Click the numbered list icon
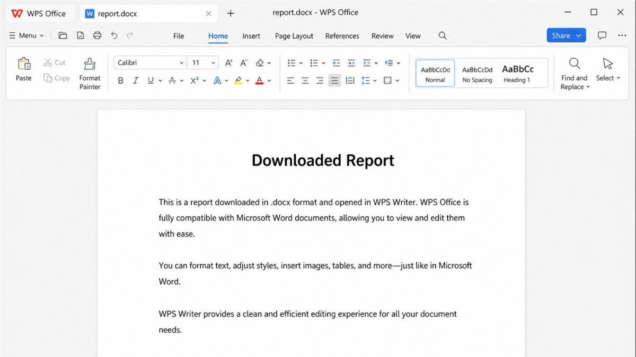This screenshot has width=636, height=357. click(x=314, y=62)
